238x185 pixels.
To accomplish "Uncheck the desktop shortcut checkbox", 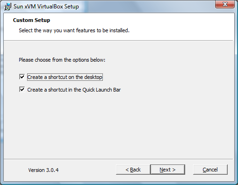I will tap(22, 77).
